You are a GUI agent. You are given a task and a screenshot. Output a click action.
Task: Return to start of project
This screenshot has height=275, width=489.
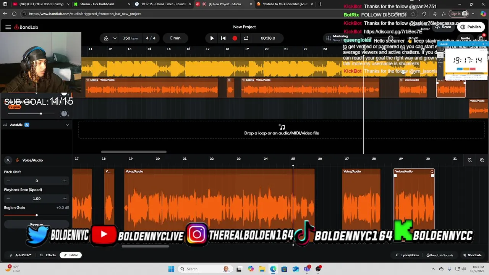tap(223, 38)
